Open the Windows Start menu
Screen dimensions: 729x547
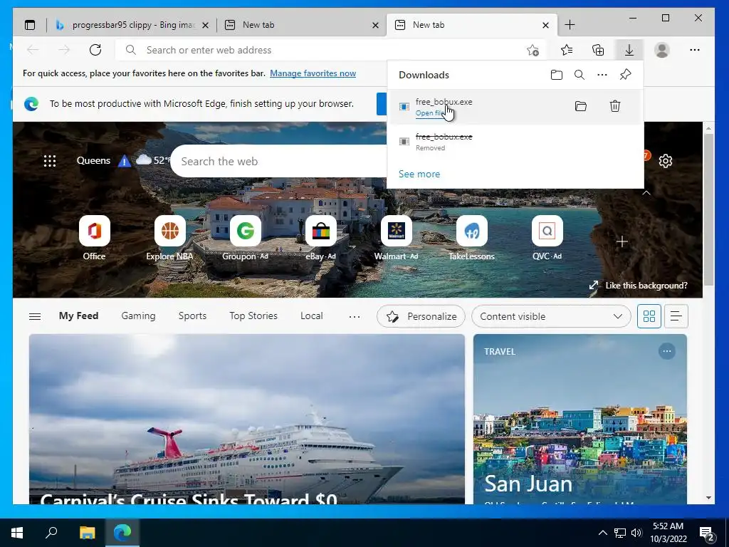click(x=17, y=533)
